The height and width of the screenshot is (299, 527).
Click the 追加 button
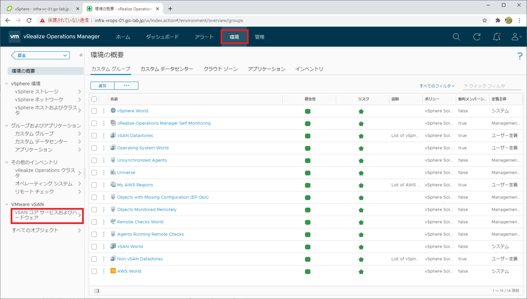(x=102, y=86)
